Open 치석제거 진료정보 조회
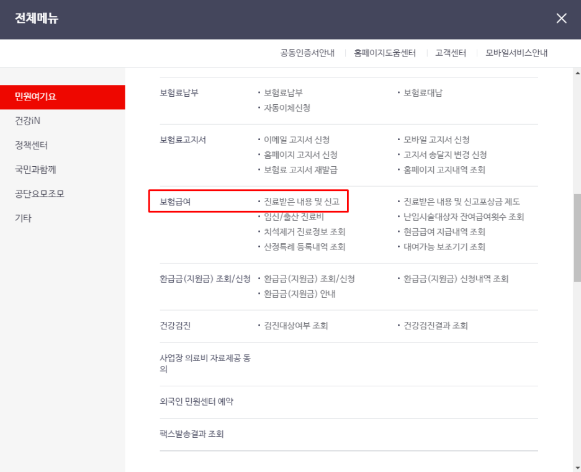This screenshot has height=472, width=581. tap(305, 232)
